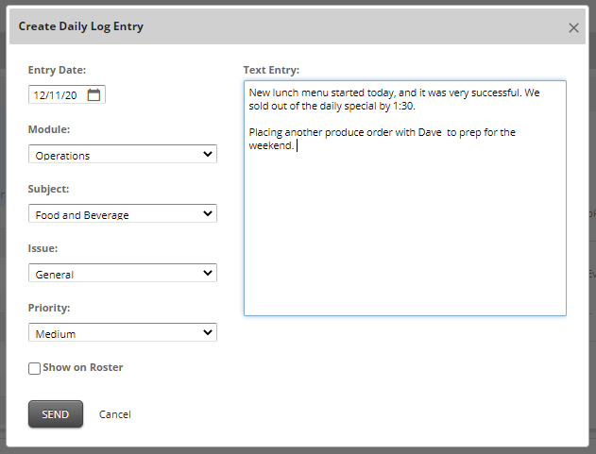
Task: Click the "Text Entry:" heading label
Action: (271, 70)
